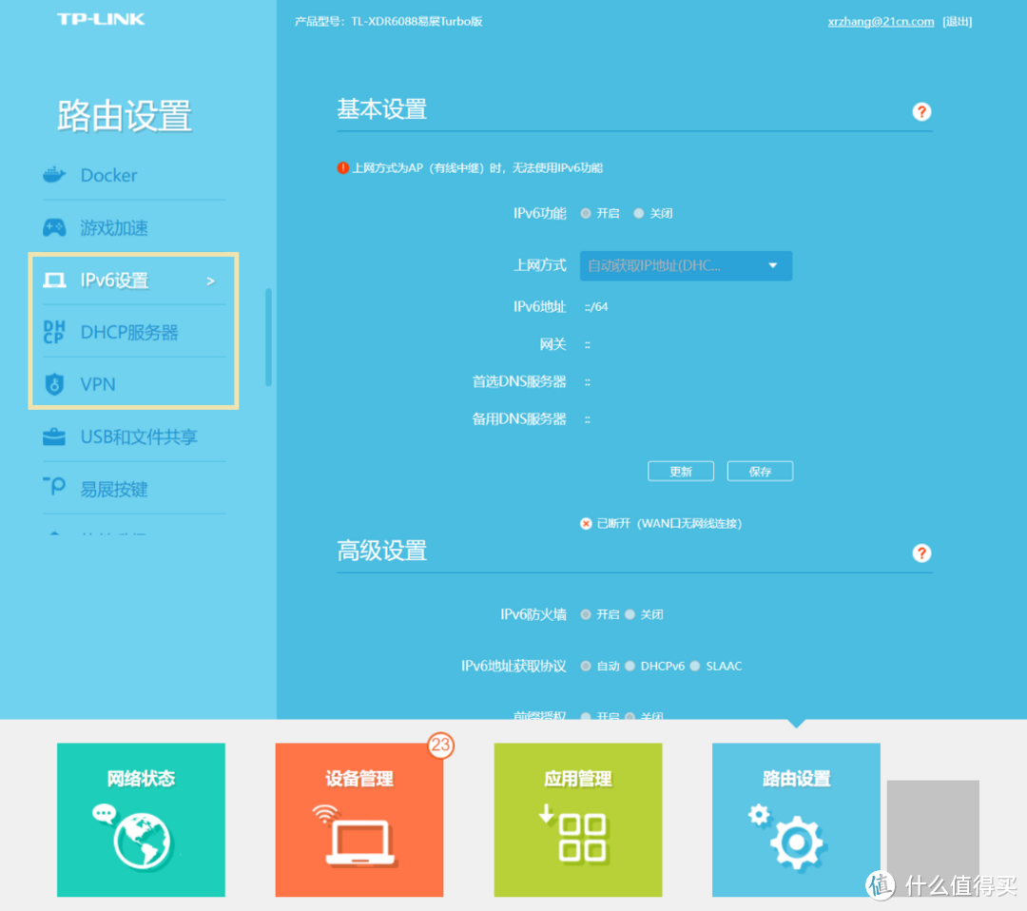Screen dimensions: 1027x911
Task: Open the Docker settings from the sidebar
Action: [x=54, y=175]
